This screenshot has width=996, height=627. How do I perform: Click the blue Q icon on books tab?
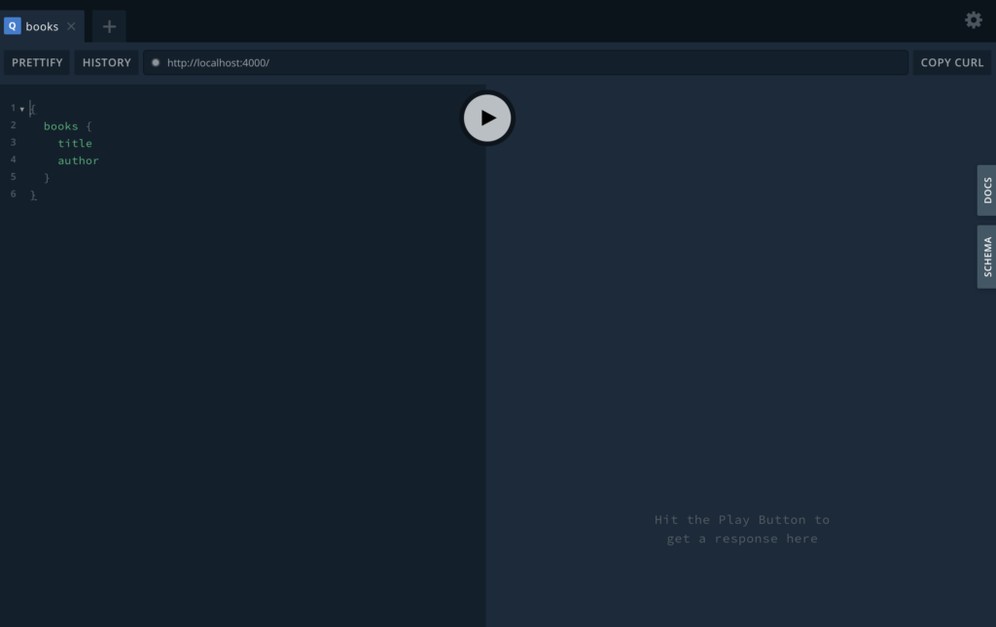[13, 26]
